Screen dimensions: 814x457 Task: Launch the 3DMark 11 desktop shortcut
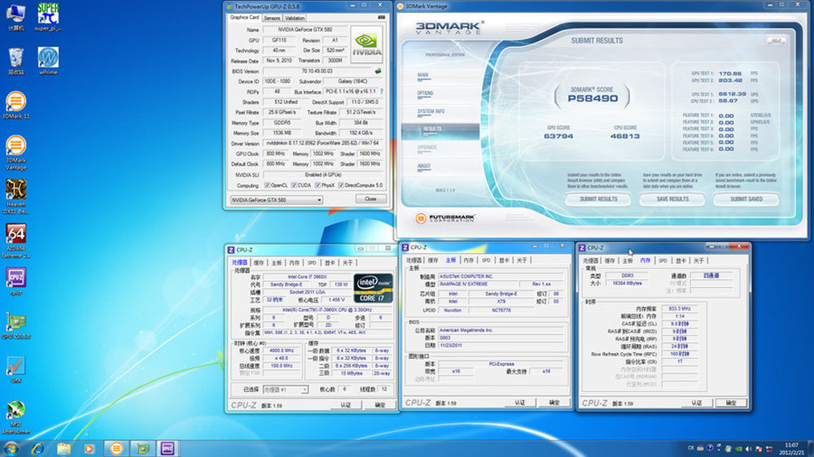(x=15, y=105)
